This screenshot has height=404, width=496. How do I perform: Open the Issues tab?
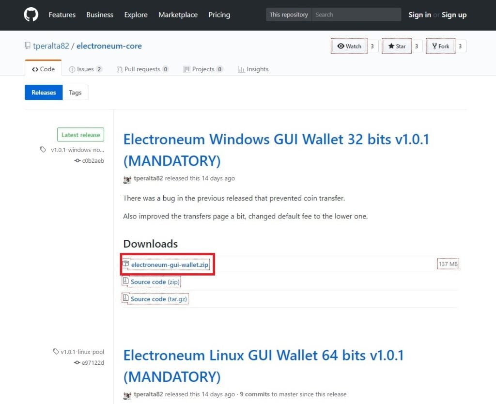click(x=85, y=69)
